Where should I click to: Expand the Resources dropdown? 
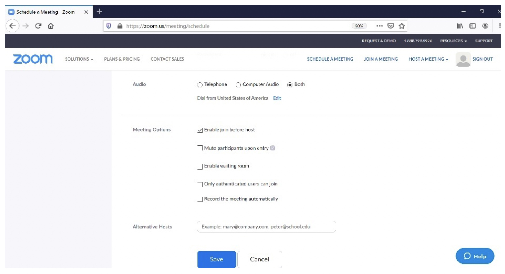click(454, 41)
